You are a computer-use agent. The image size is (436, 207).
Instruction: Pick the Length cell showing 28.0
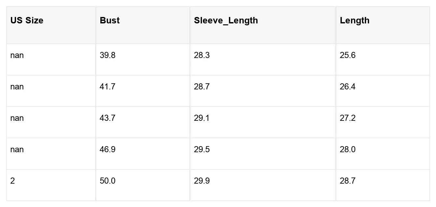tap(348, 150)
